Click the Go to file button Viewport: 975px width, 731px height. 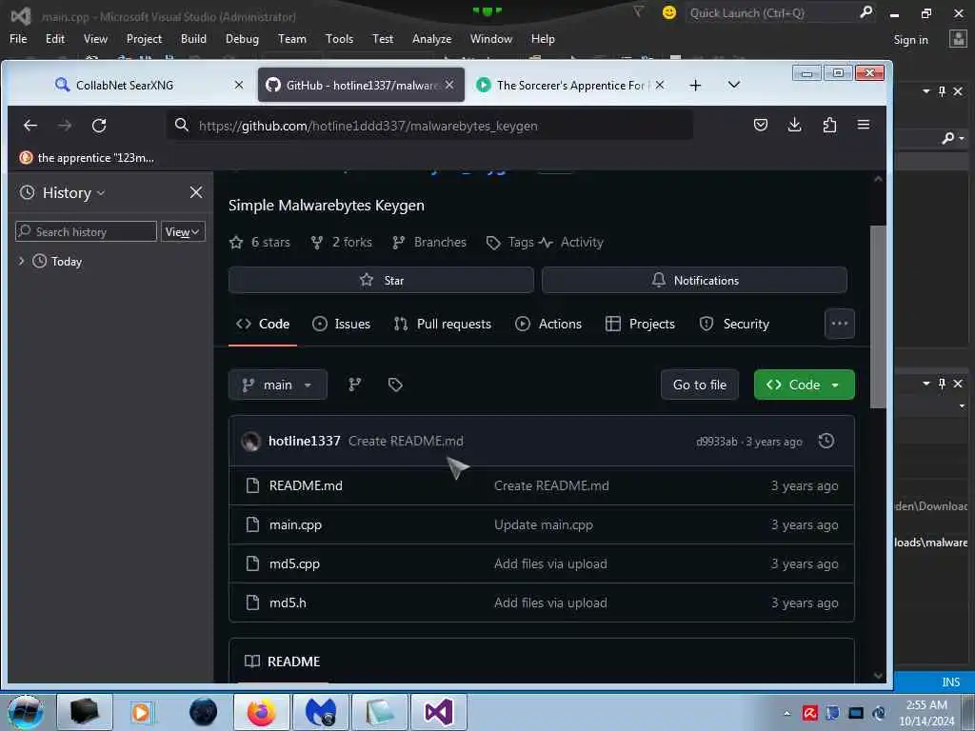coord(699,385)
